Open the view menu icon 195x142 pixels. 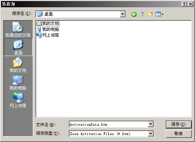[160, 14]
